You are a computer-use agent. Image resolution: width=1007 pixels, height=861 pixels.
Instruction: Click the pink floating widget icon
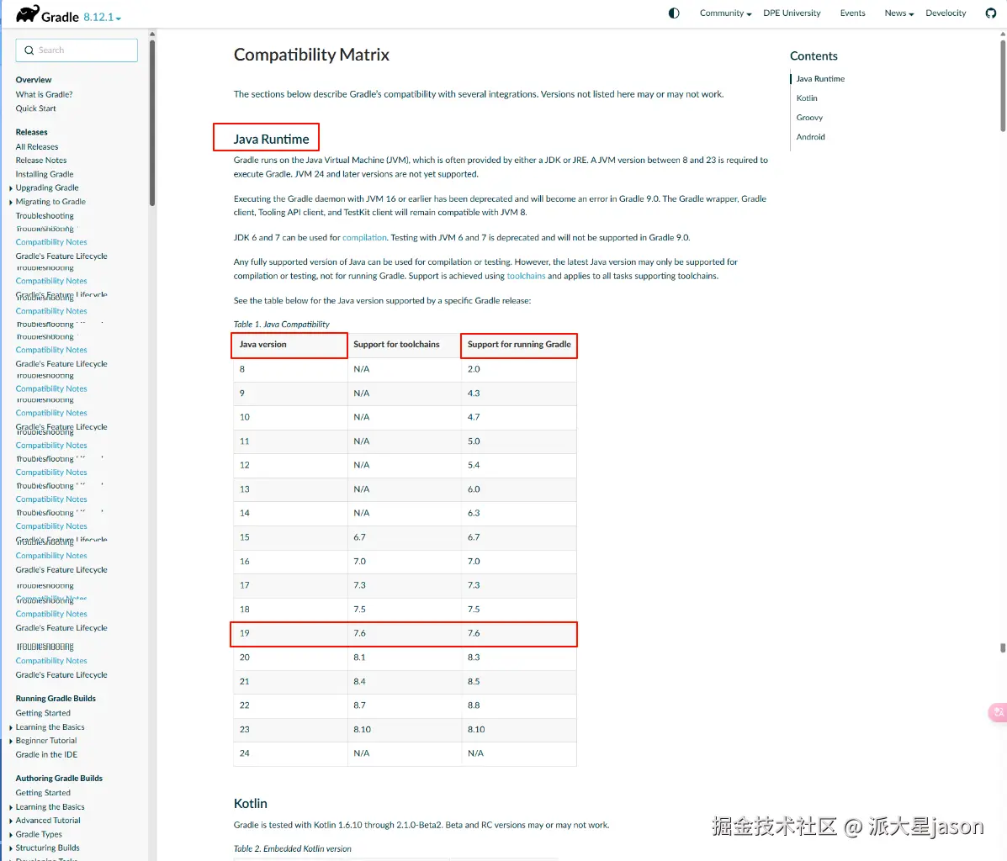click(998, 712)
